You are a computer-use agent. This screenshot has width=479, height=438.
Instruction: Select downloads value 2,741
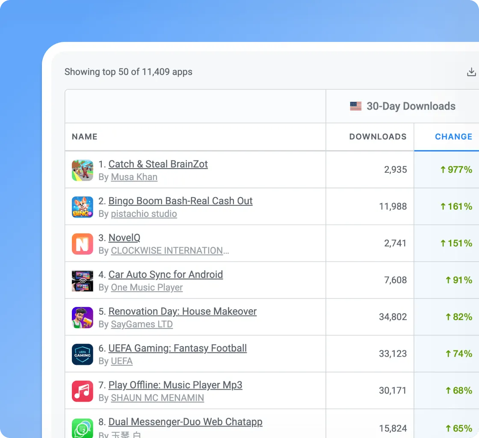coord(395,243)
